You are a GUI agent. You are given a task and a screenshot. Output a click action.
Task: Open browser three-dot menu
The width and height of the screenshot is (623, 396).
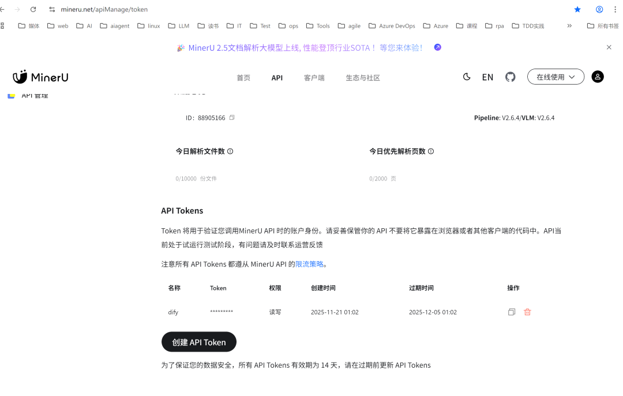tap(615, 9)
